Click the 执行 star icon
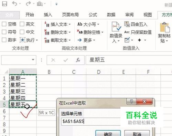 coord(22,40)
